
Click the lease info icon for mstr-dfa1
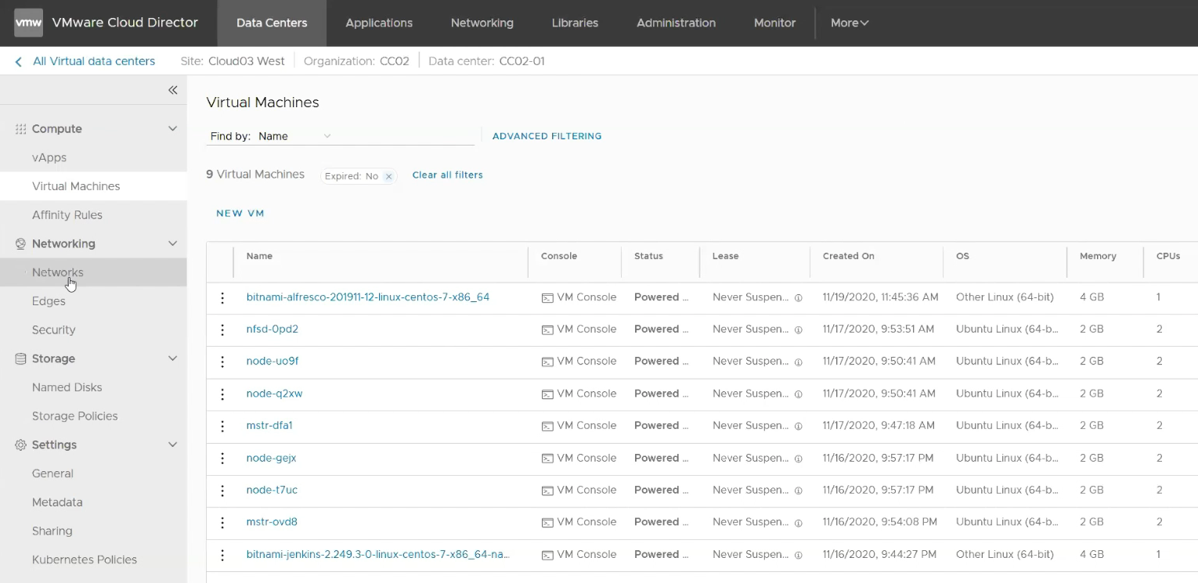pyautogui.click(x=798, y=427)
